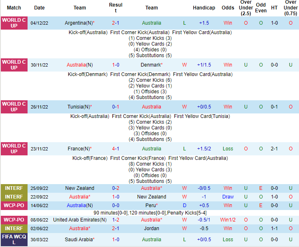Click the Argentina(N) team link
This screenshot has width=299, height=247.
coord(79,23)
